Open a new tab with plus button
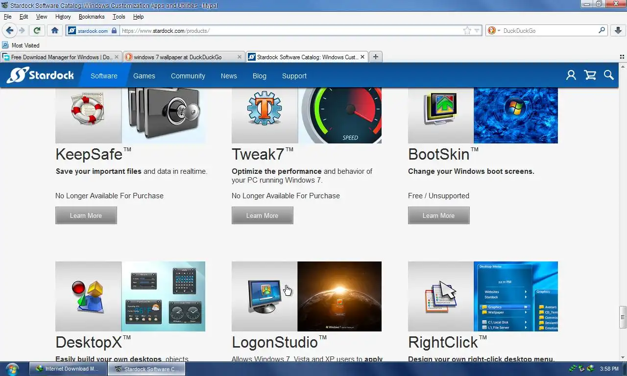Screen dimensions: 627x376 [375, 57]
